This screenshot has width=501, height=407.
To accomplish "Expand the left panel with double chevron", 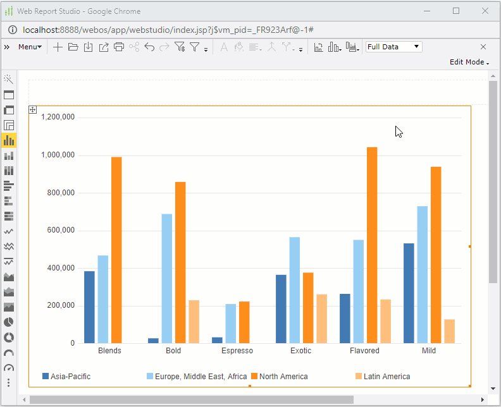I will pyautogui.click(x=7, y=47).
